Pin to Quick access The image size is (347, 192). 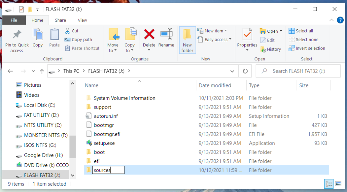point(17,41)
